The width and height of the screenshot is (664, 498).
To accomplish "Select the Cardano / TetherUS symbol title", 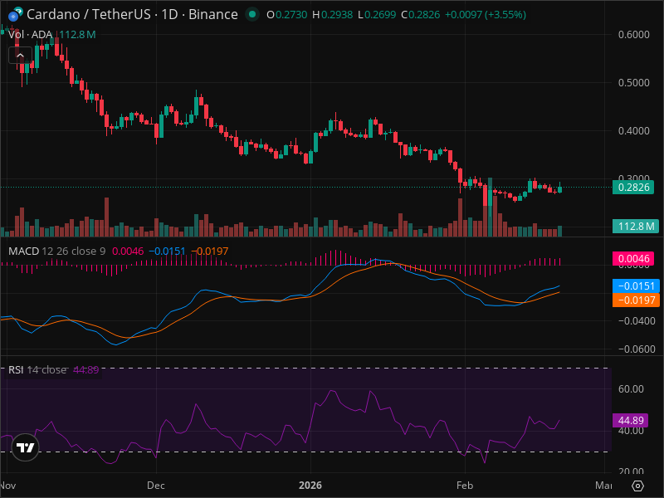I will [x=132, y=14].
